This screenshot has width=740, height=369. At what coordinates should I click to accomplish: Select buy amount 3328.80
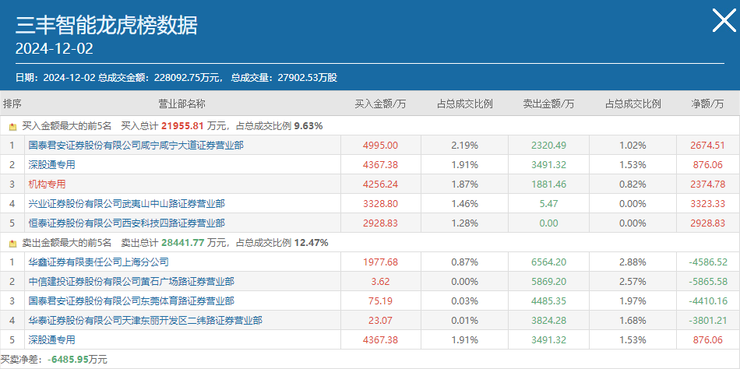(x=380, y=203)
